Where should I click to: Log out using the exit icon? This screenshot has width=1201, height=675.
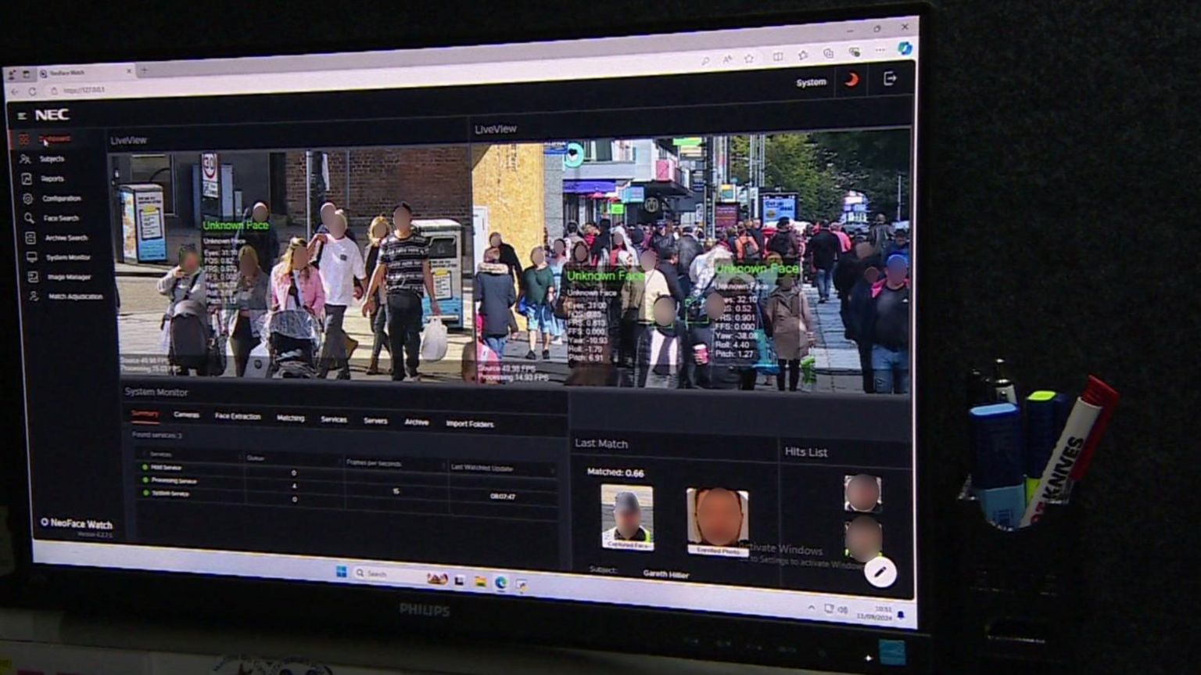[x=890, y=78]
